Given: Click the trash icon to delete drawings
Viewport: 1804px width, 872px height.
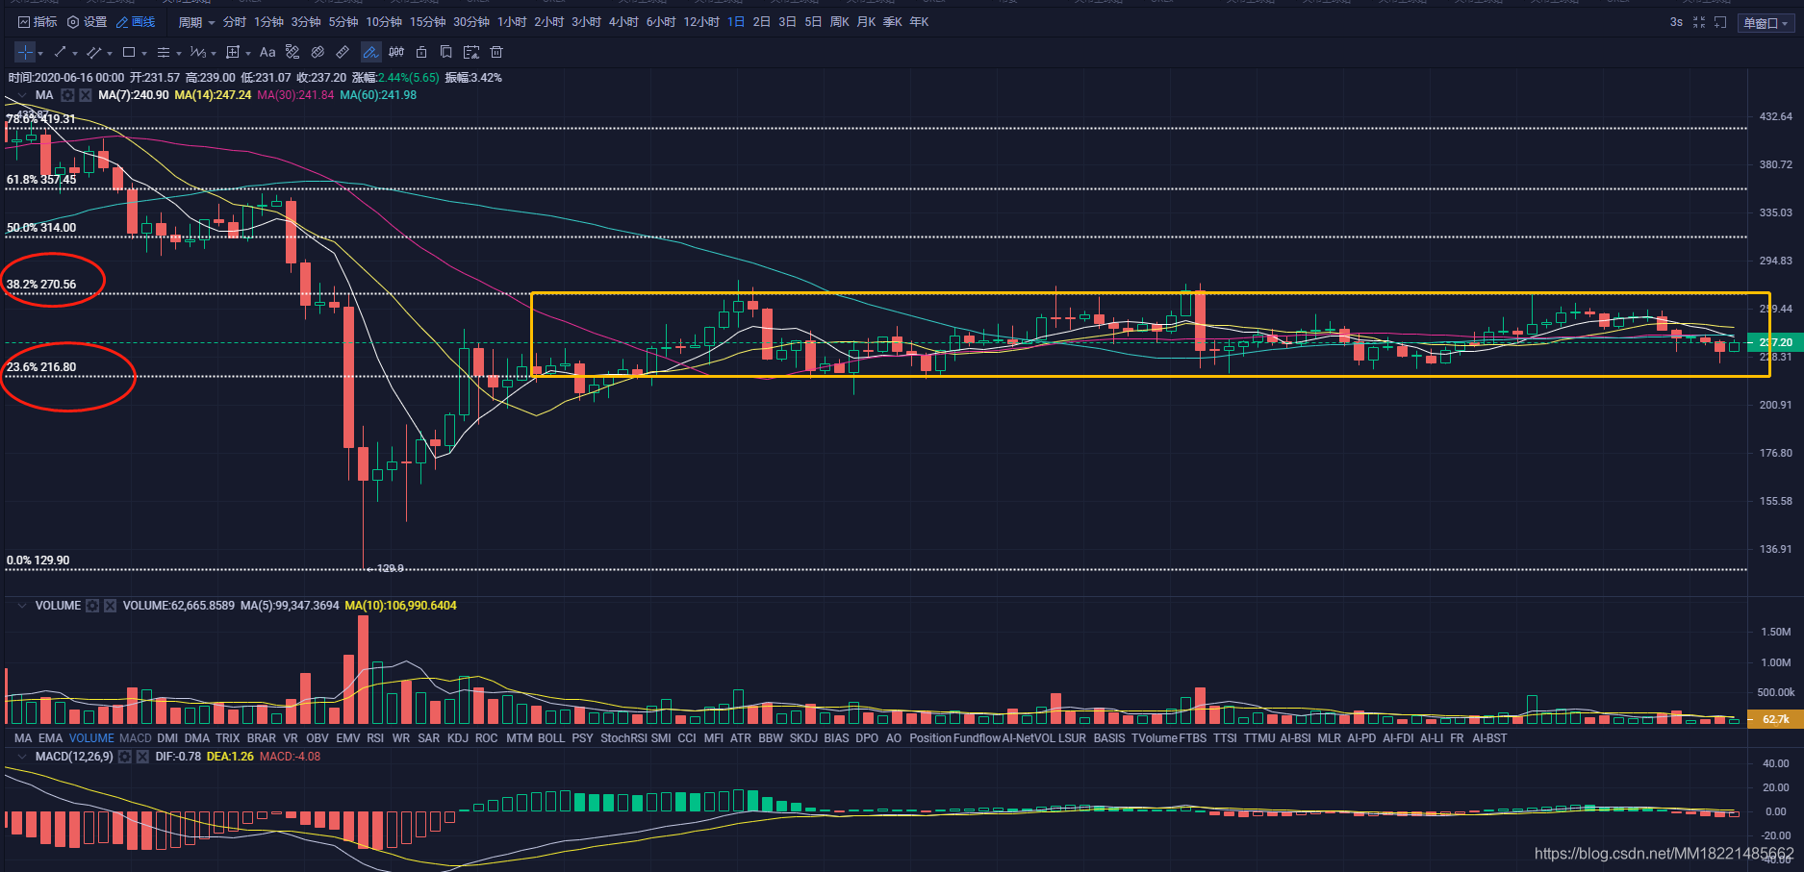Looking at the screenshot, I should pyautogui.click(x=496, y=52).
